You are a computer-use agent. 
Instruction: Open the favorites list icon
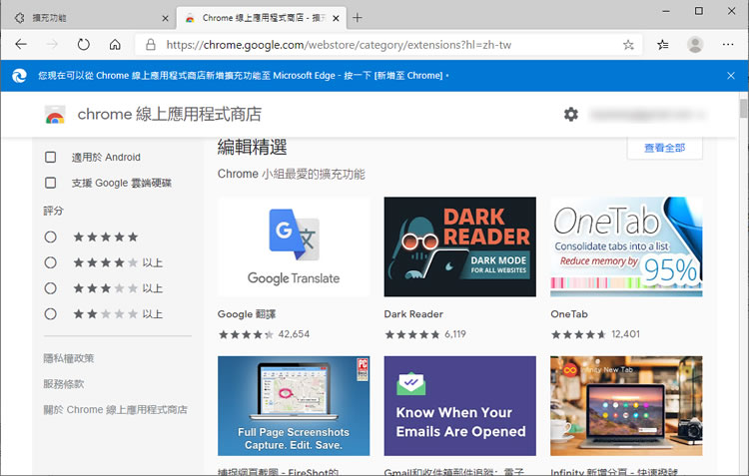coord(662,45)
